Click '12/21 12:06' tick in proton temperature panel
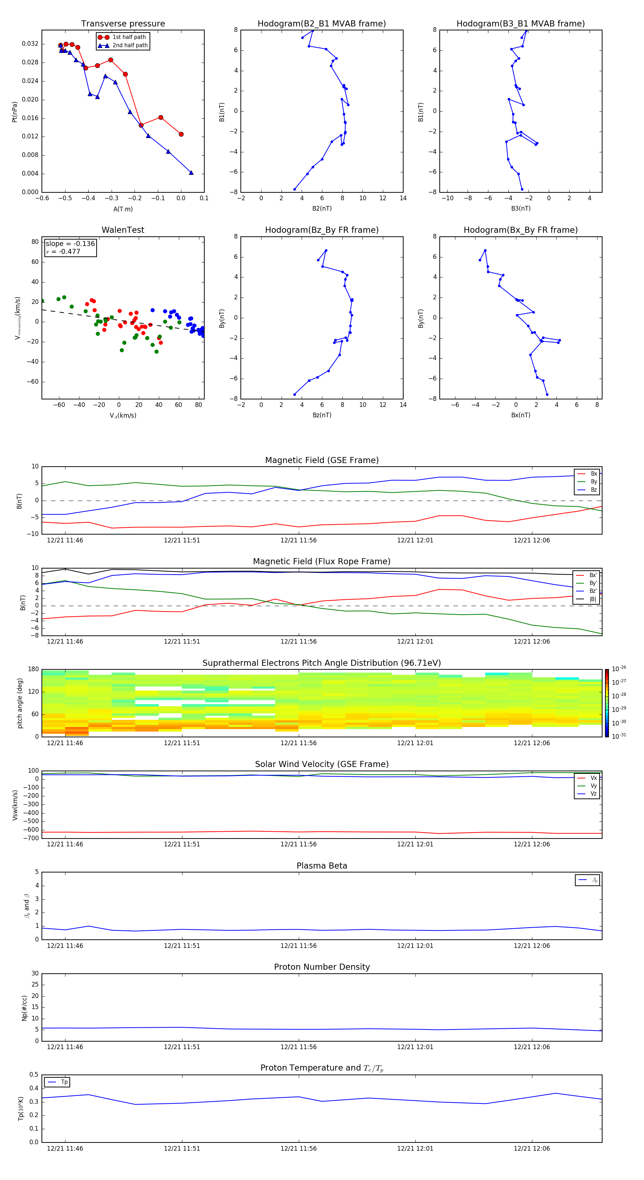 [x=532, y=1149]
